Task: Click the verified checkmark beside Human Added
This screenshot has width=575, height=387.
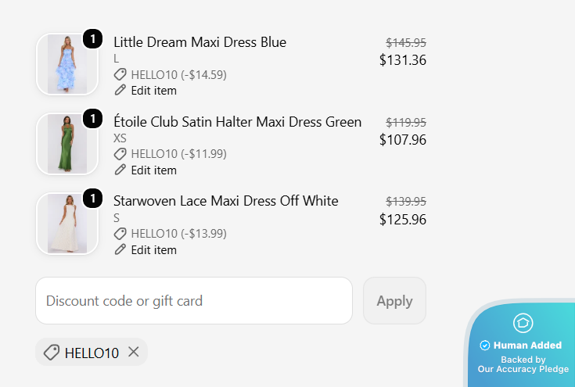Action: coord(485,346)
